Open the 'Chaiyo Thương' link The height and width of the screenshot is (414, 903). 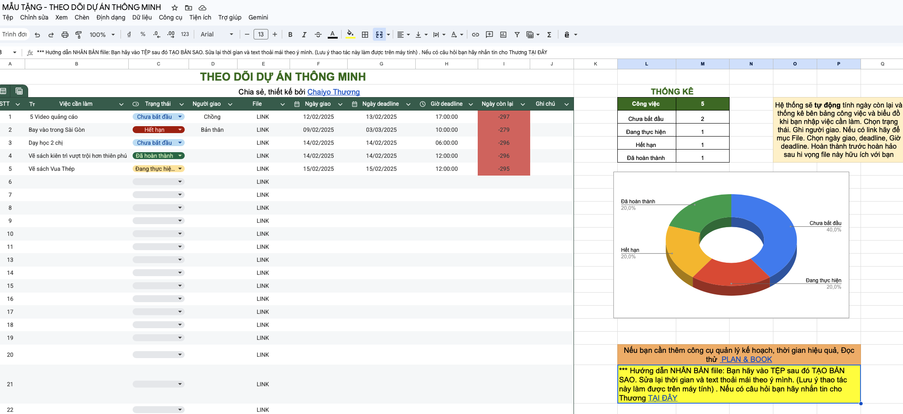(x=333, y=92)
